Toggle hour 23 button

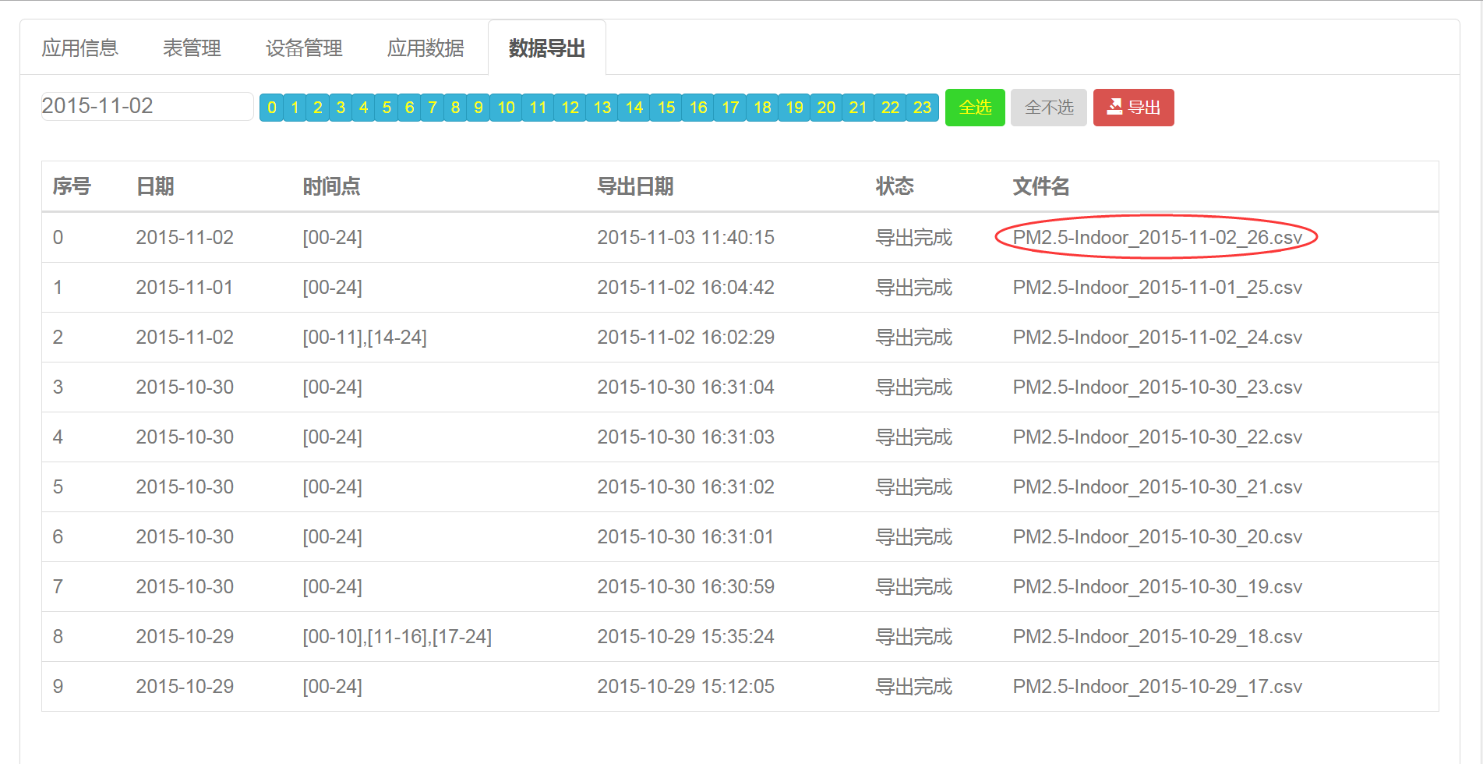point(922,108)
